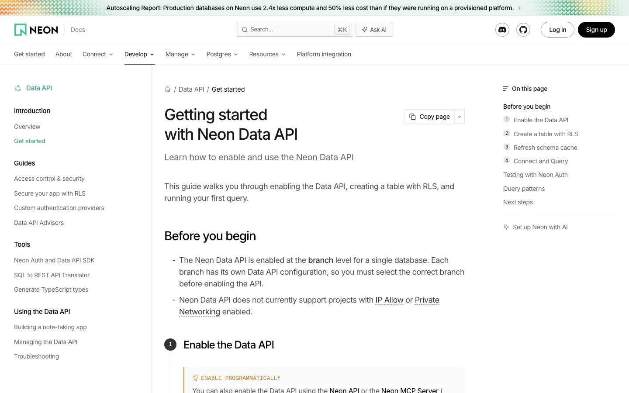Jump to Next steps section
Image resolution: width=629 pixels, height=393 pixels.
point(518,202)
